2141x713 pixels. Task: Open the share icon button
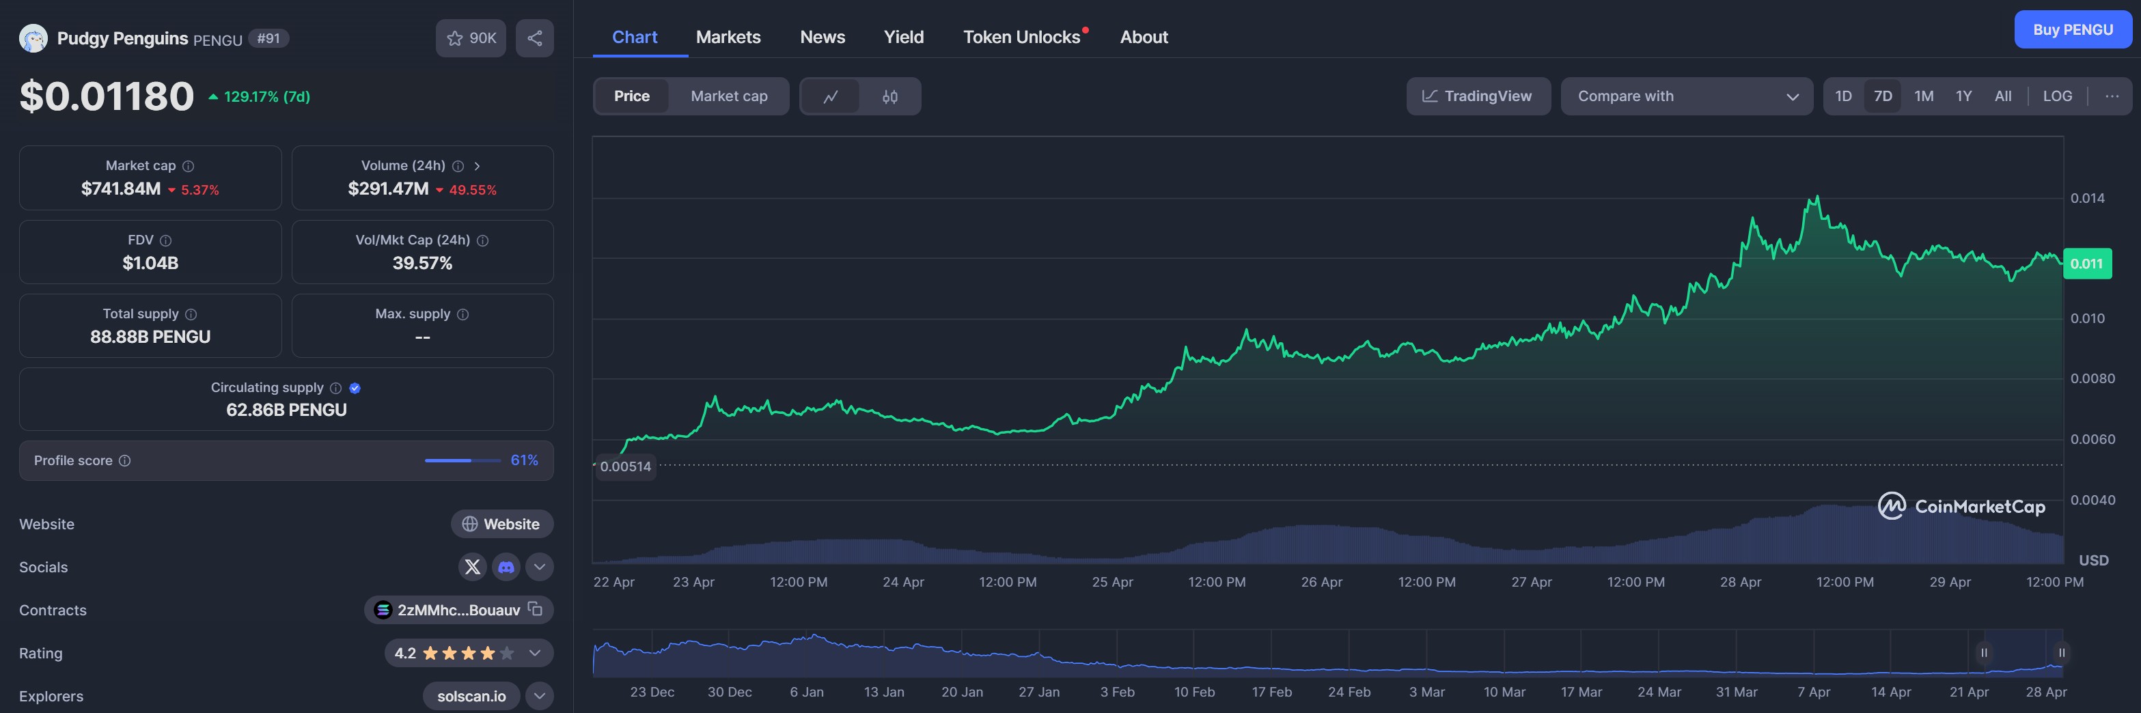click(534, 38)
